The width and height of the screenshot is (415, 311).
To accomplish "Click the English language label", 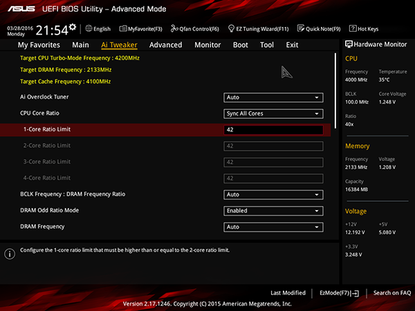I will [102, 29].
